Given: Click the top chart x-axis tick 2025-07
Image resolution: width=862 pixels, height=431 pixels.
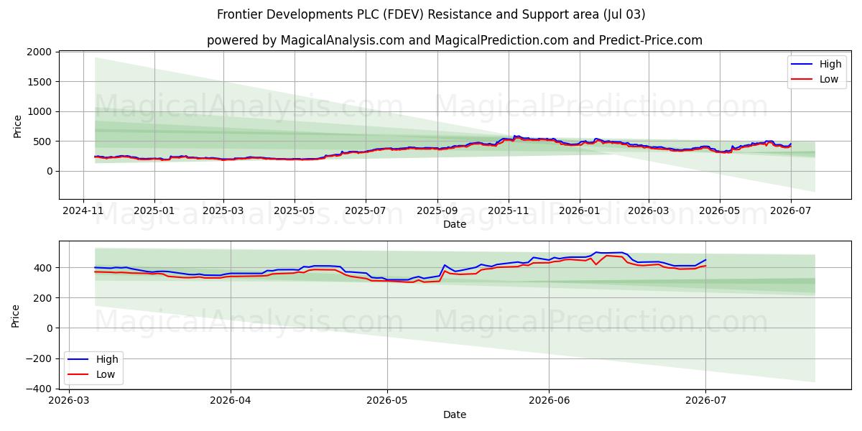Looking at the screenshot, I should click(365, 210).
